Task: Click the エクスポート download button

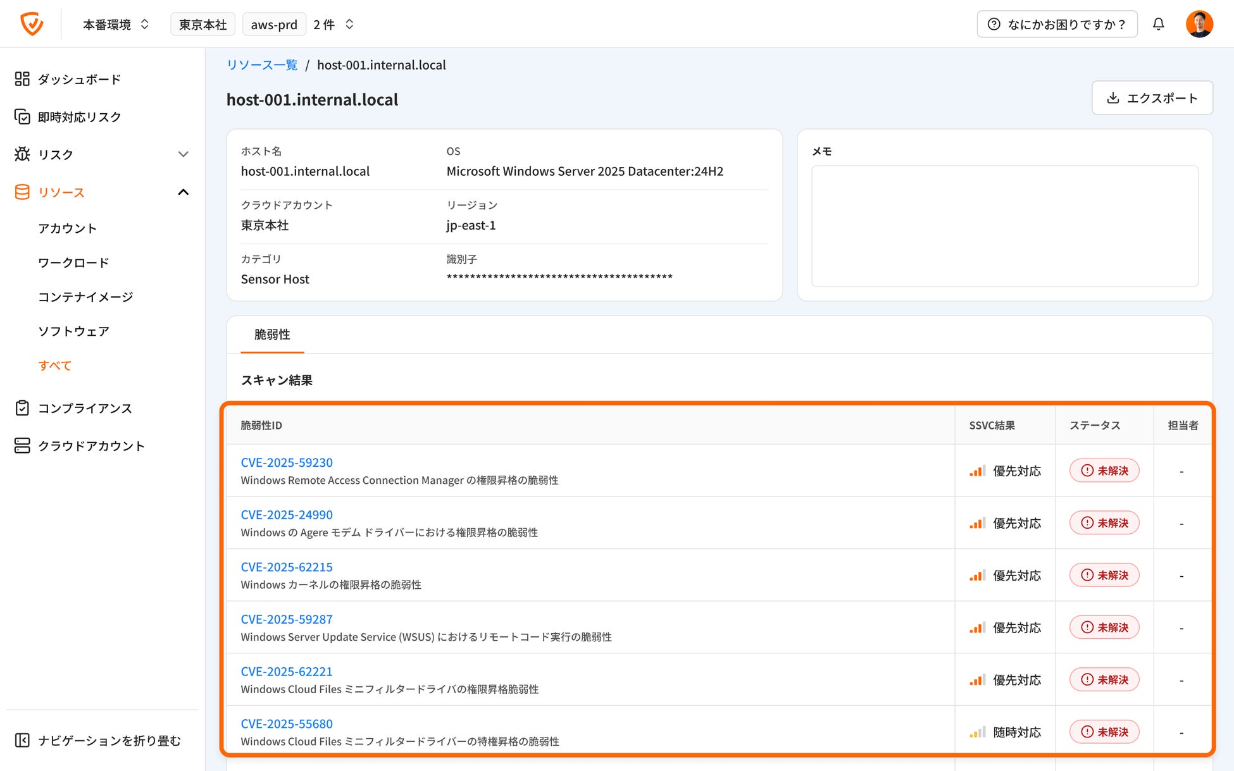Action: (x=1152, y=98)
